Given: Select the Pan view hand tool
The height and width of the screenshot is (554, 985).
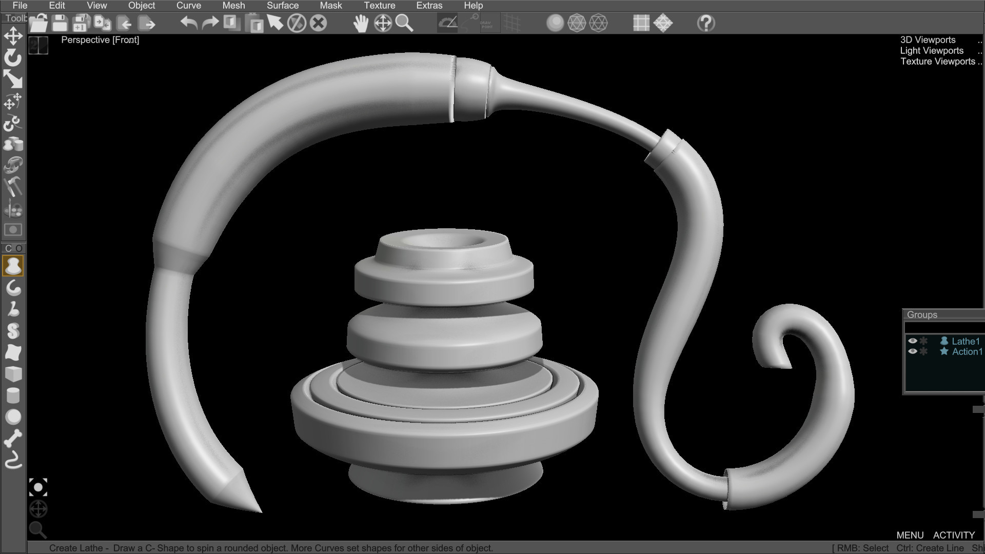Looking at the screenshot, I should [x=361, y=23].
